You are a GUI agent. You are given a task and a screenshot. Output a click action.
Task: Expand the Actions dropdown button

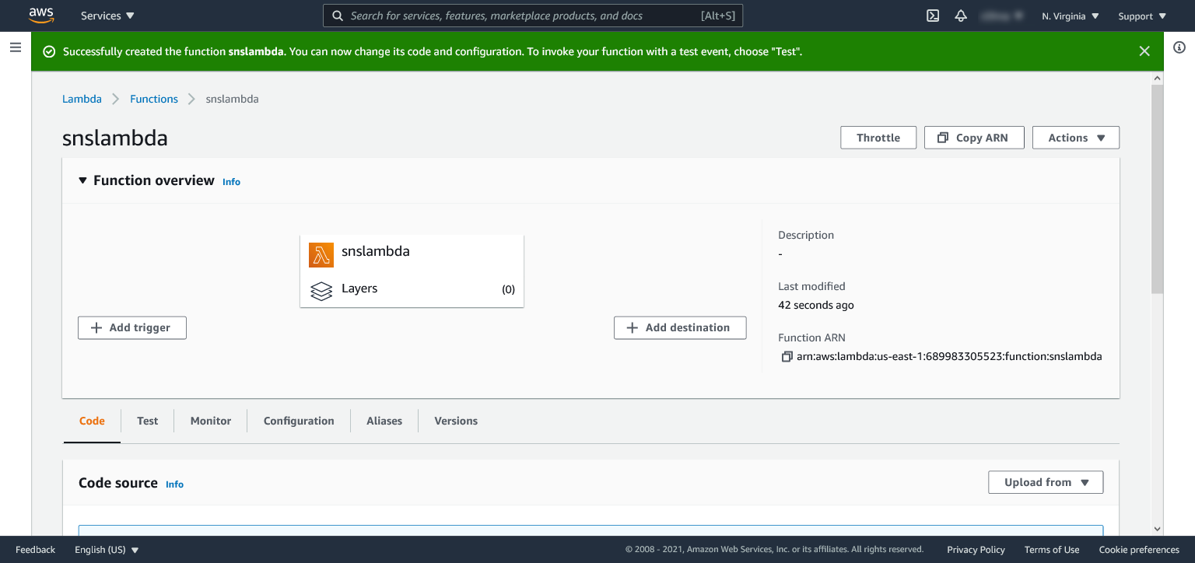pyautogui.click(x=1076, y=138)
